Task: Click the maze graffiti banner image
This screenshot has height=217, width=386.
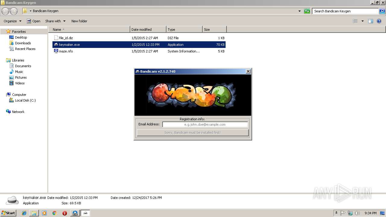Action: click(x=193, y=95)
